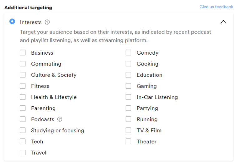Click help icon beside Podcasts option

coord(60,119)
